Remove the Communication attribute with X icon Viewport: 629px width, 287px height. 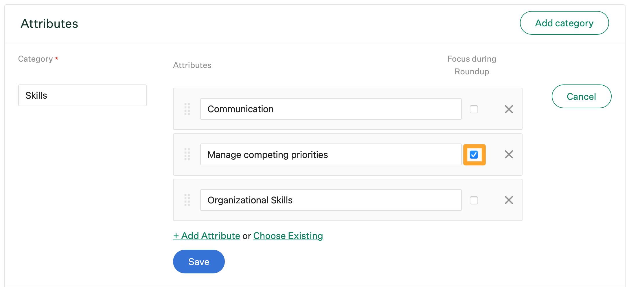point(509,109)
